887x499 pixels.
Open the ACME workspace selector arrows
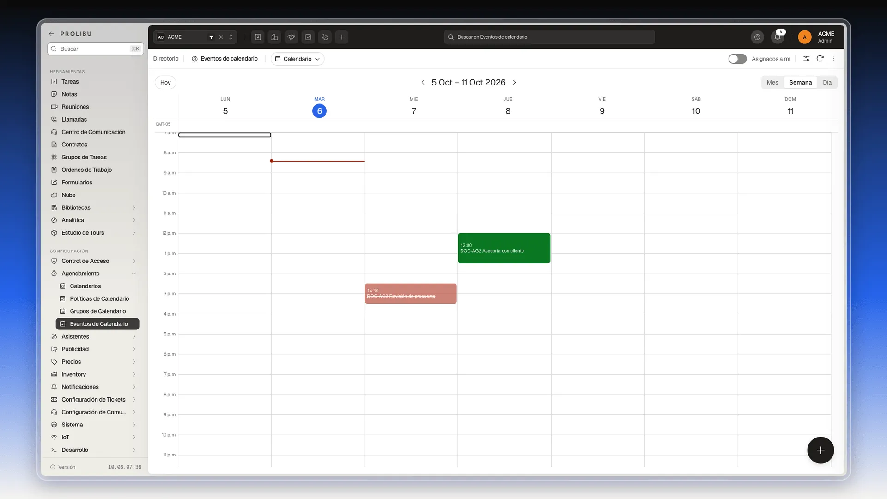pos(231,37)
